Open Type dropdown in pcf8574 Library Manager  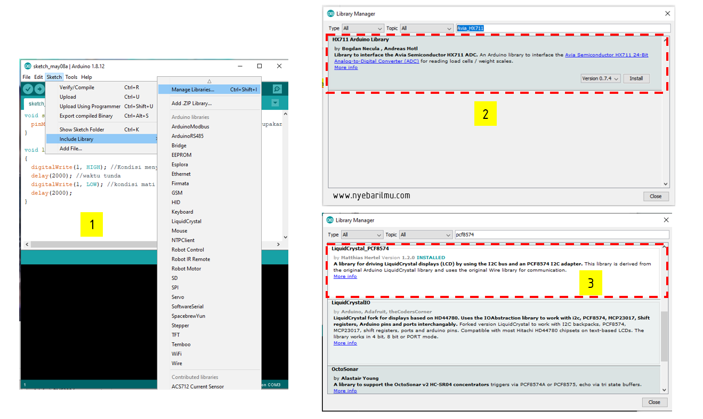click(x=362, y=235)
